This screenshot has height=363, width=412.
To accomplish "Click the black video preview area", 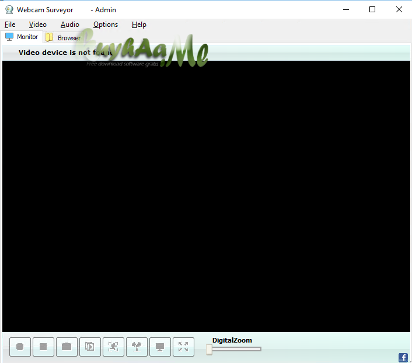I will (206, 196).
